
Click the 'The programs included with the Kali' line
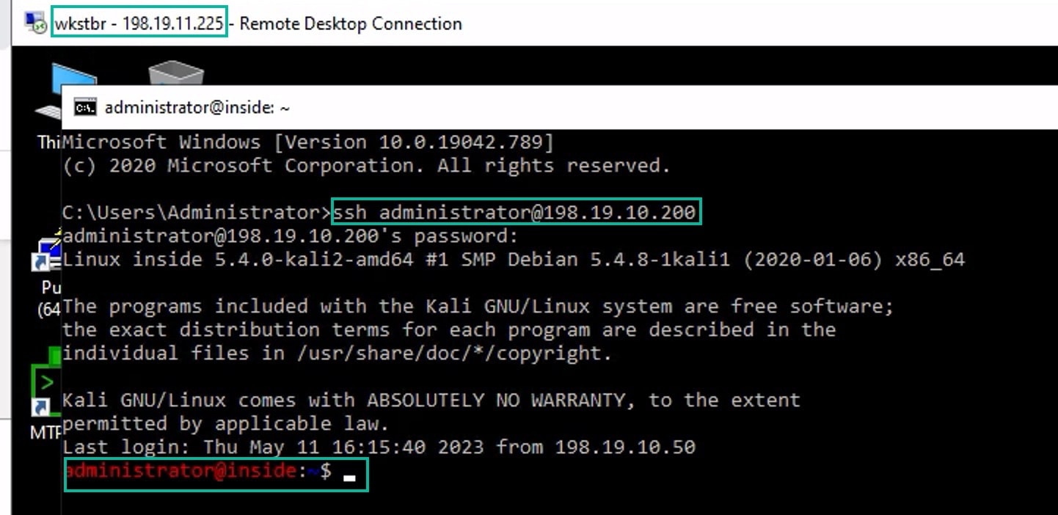(478, 306)
